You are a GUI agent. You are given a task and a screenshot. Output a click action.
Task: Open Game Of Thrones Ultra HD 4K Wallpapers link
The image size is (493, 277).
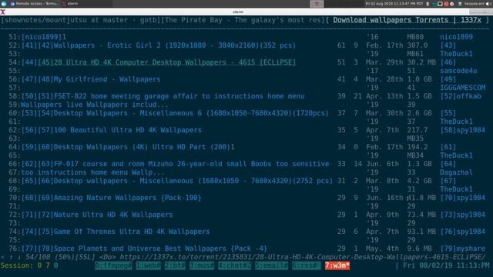(x=132, y=232)
